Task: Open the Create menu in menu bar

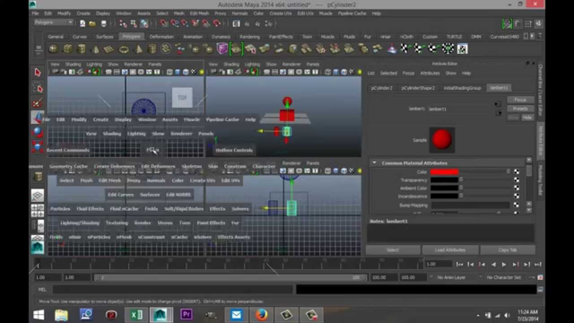Action: coord(83,13)
